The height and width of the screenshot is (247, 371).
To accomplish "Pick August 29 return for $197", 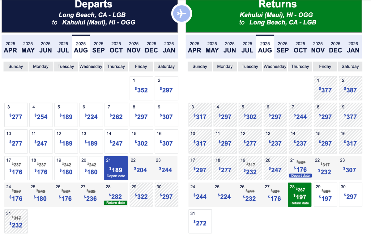I will pyautogui.click(x=325, y=195).
